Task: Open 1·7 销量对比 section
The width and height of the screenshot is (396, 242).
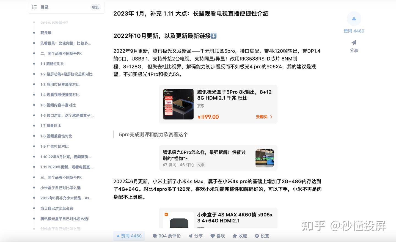Action: pyautogui.click(x=51, y=126)
